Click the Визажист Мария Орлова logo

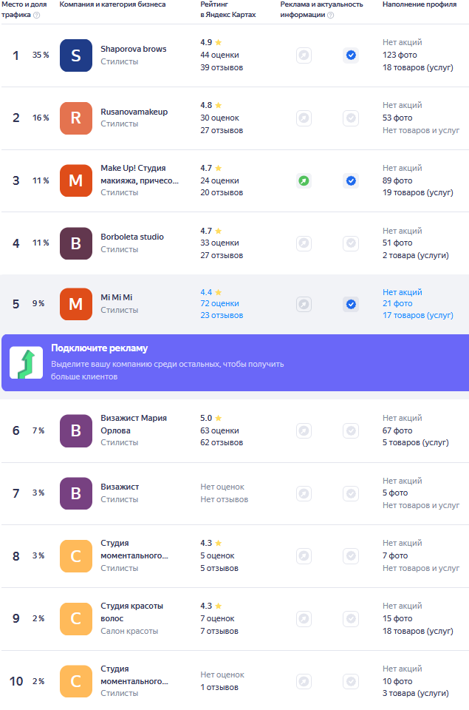pyautogui.click(x=76, y=430)
